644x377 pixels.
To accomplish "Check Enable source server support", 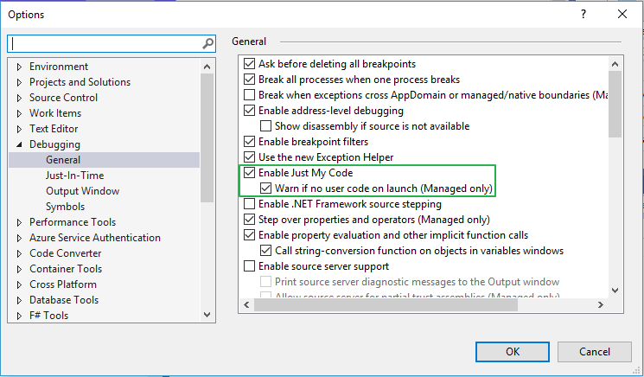I will click(x=251, y=266).
